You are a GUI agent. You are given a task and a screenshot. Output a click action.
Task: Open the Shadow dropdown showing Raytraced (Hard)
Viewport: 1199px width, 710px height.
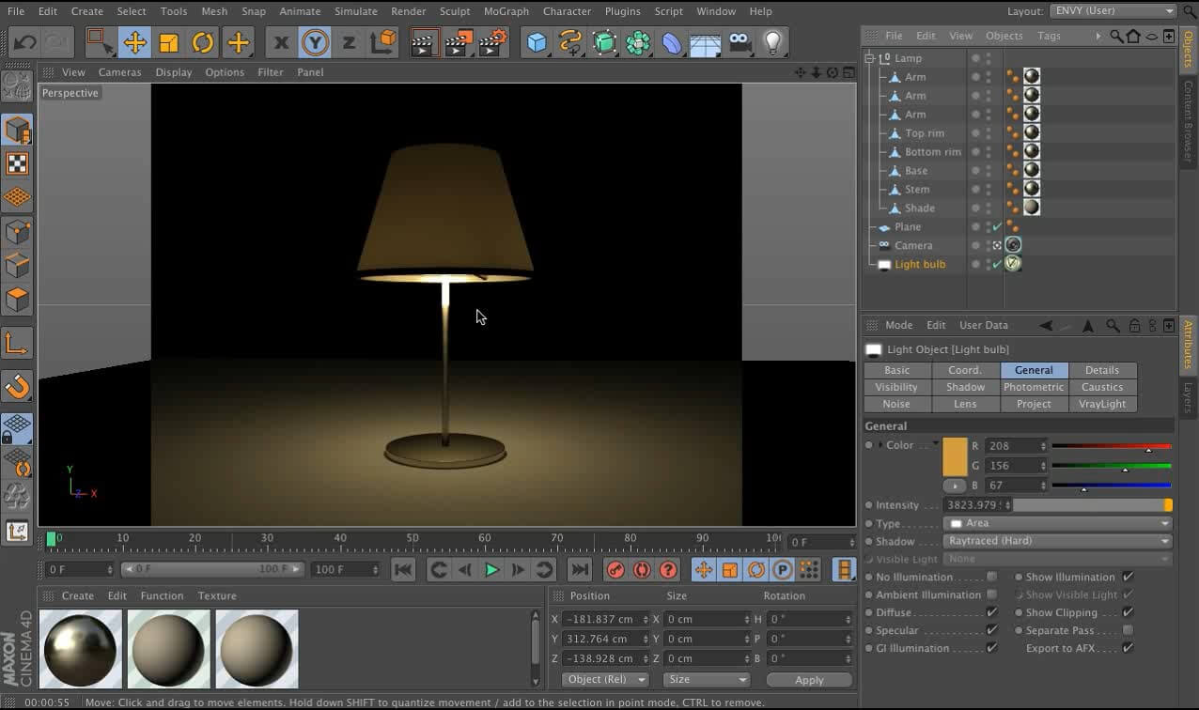pos(1058,541)
